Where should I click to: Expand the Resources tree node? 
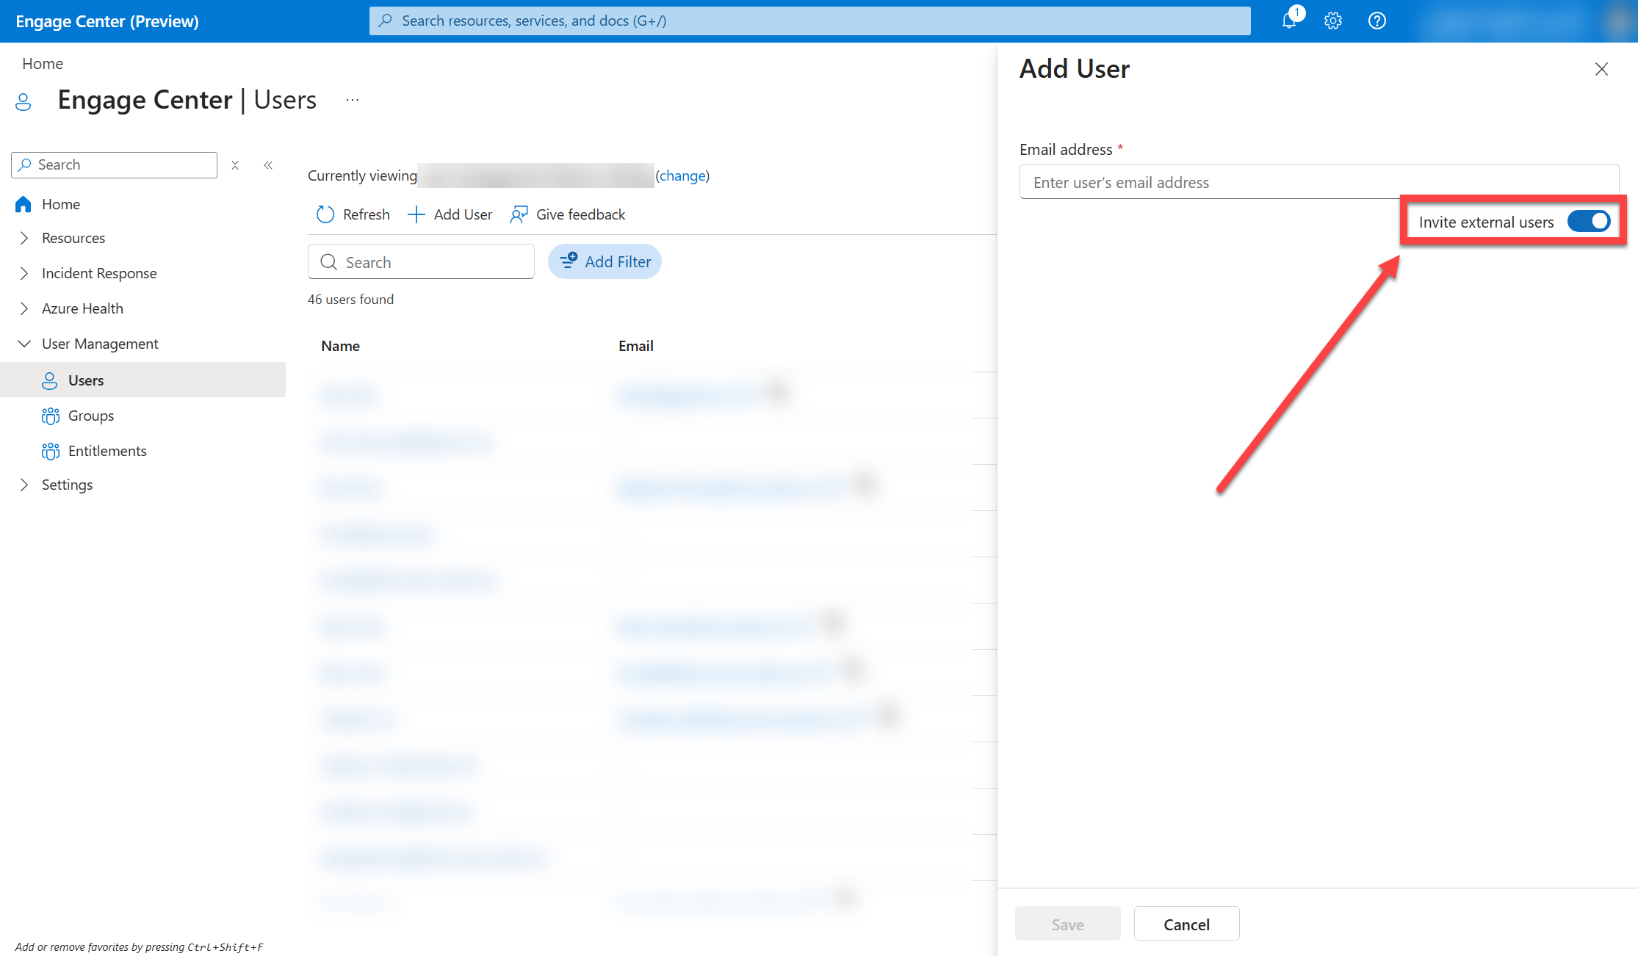24,238
